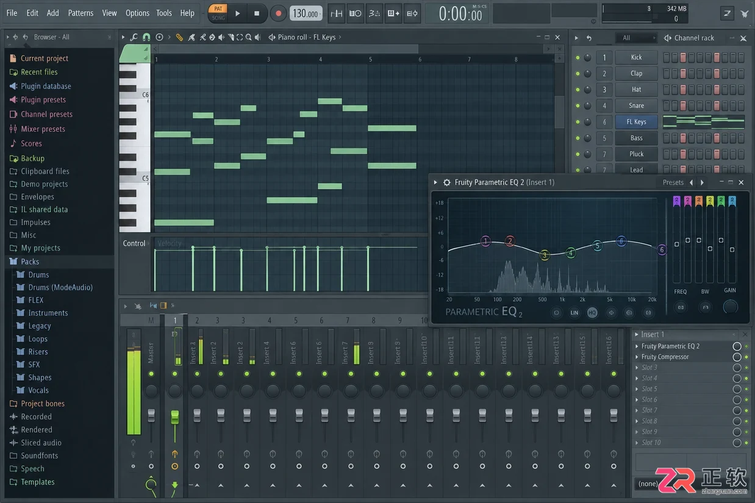Click the Current project icon in Browser
755x503 pixels.
pyautogui.click(x=13, y=59)
